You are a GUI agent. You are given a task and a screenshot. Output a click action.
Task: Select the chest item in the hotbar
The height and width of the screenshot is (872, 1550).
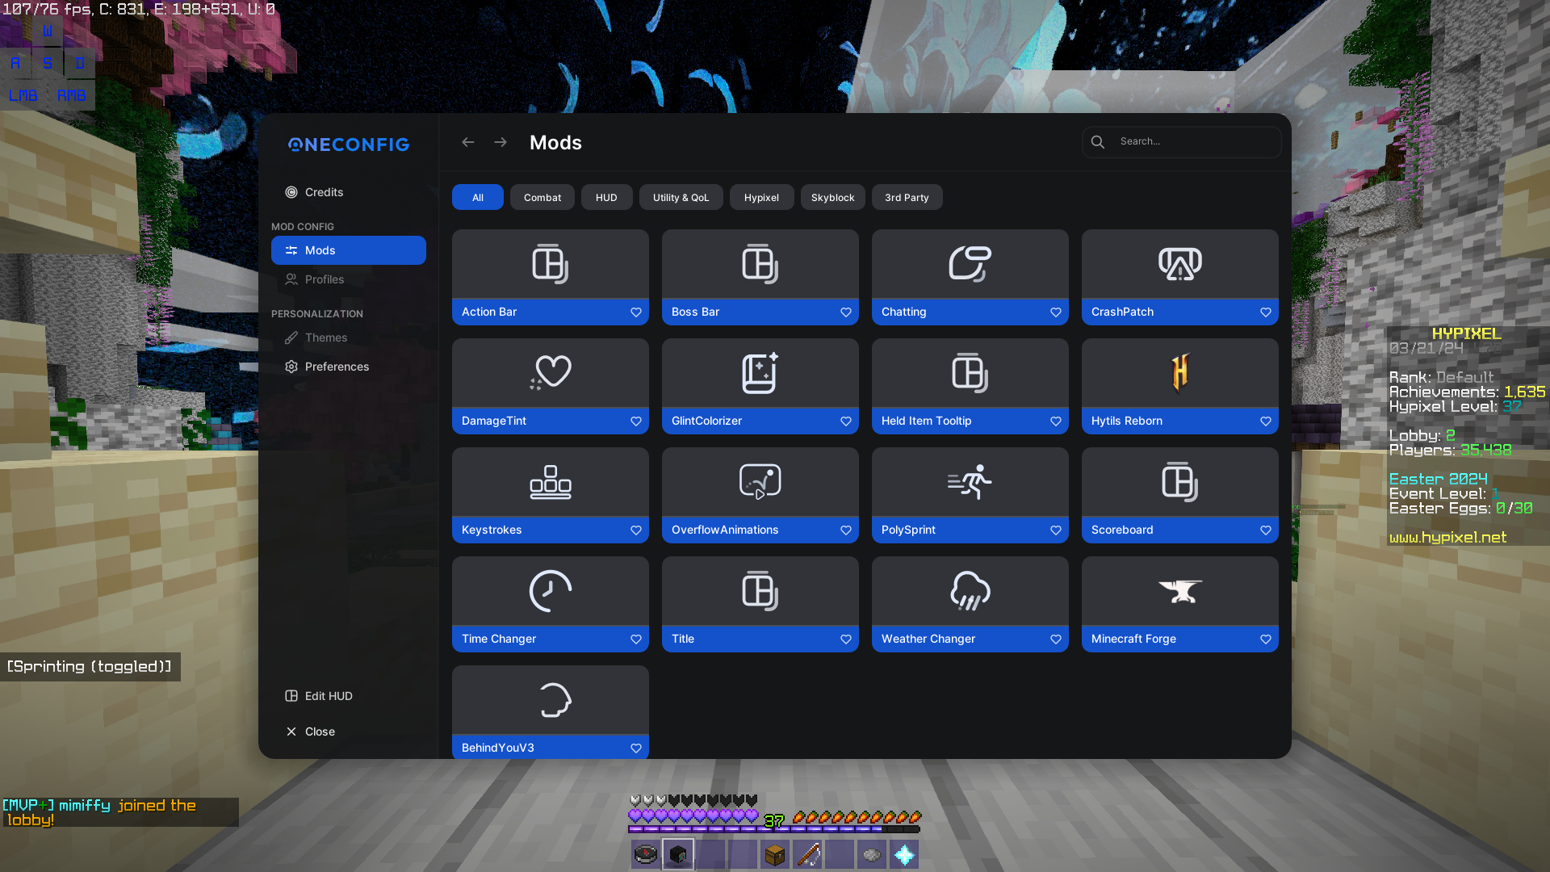(775, 854)
